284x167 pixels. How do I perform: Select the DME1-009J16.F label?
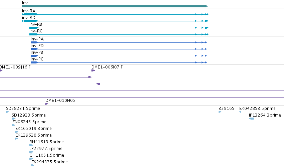tap(15, 67)
